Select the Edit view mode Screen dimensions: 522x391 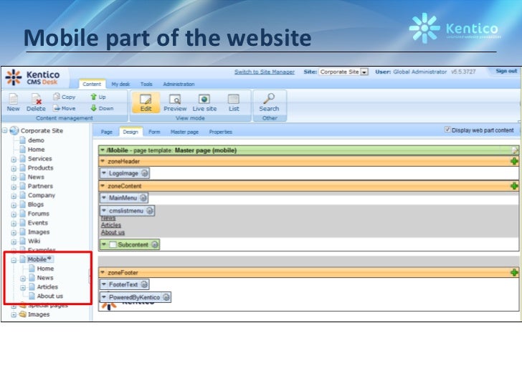[x=146, y=102]
